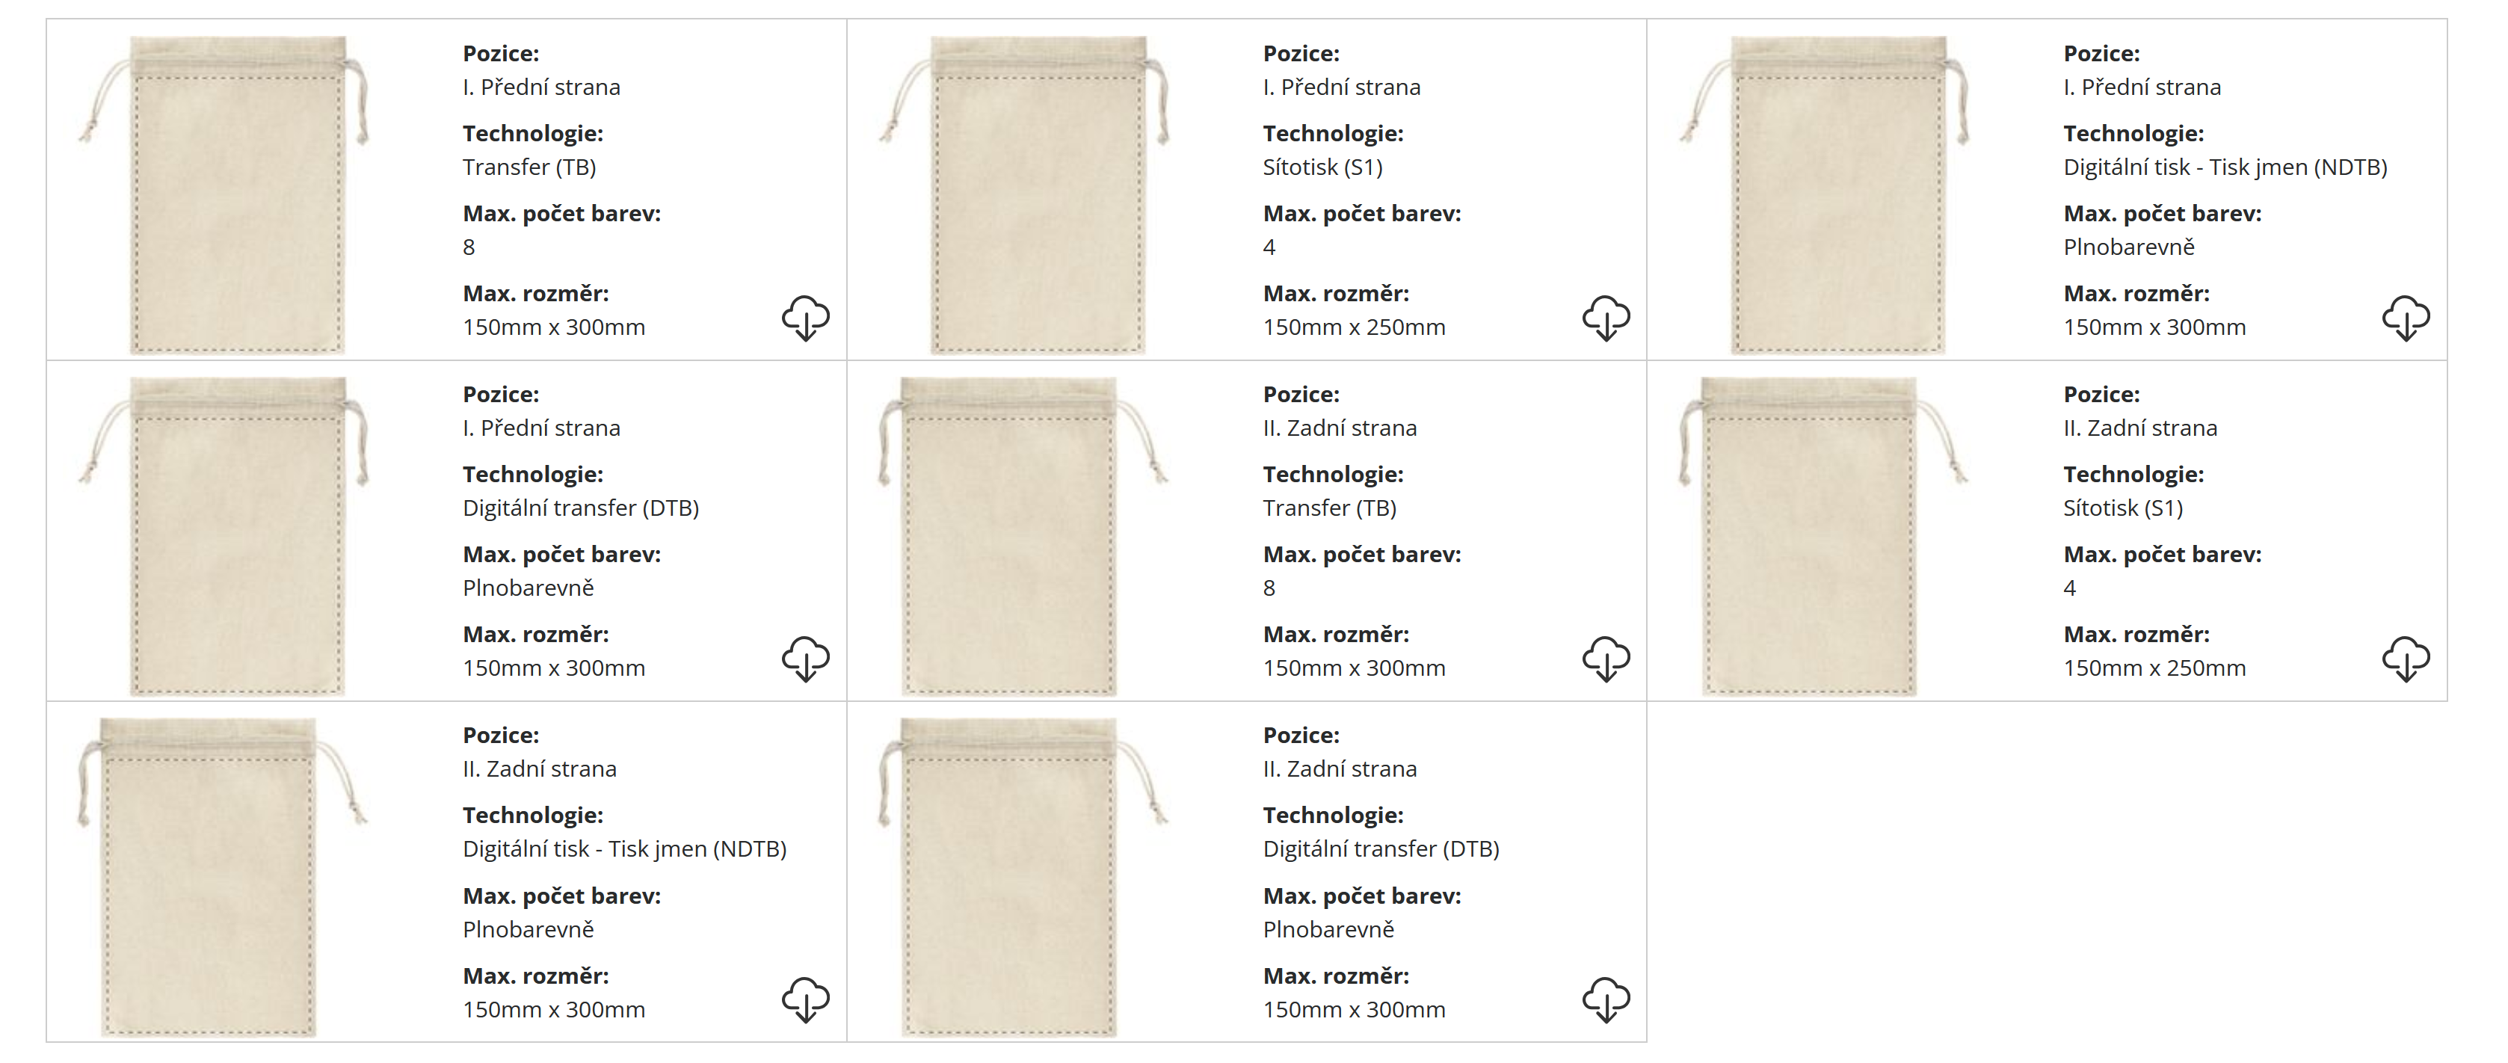Screen dimensions: 2508x1063
Task: Download template for front-side Transfer (TB)
Action: (805, 318)
